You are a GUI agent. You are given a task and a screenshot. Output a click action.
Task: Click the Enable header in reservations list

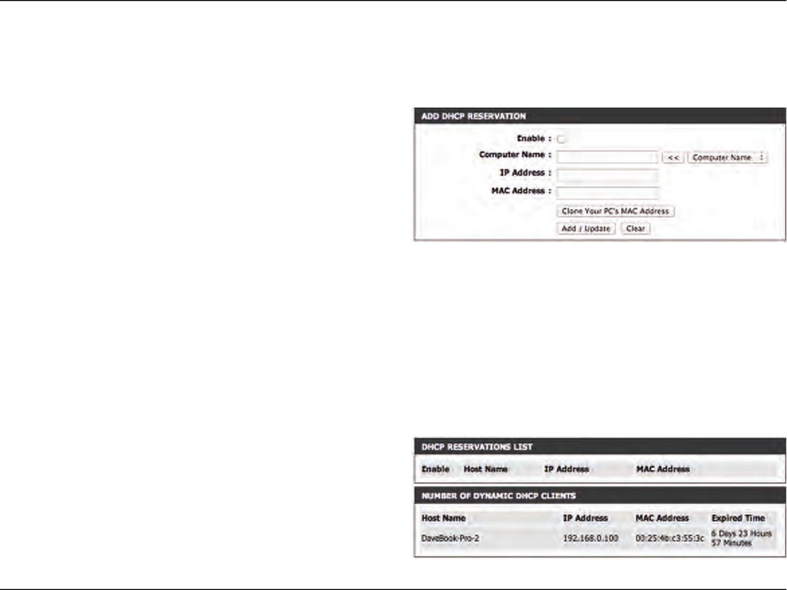click(x=435, y=469)
